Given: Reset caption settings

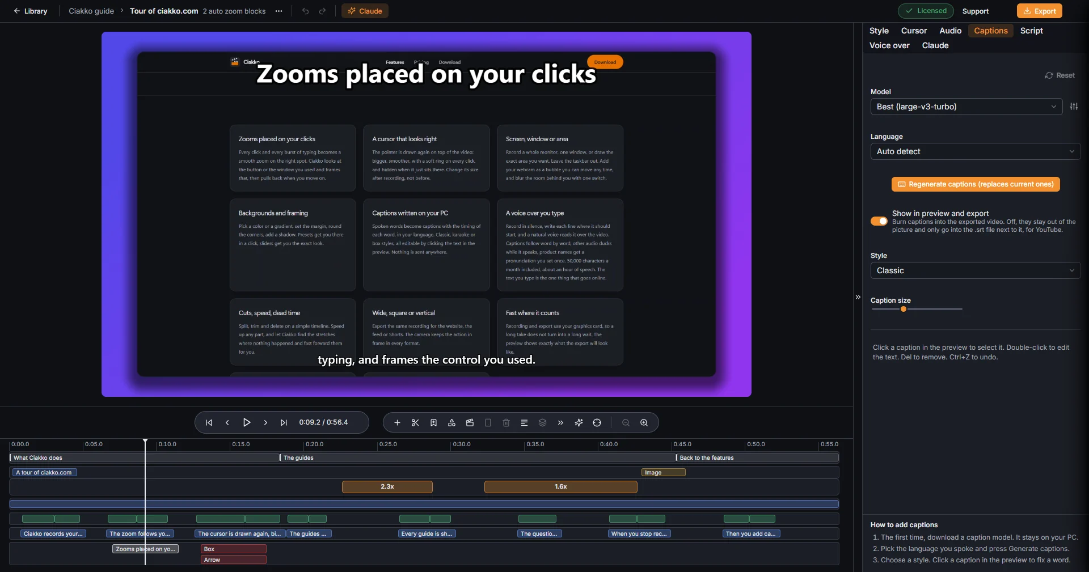Looking at the screenshot, I should click(1060, 75).
